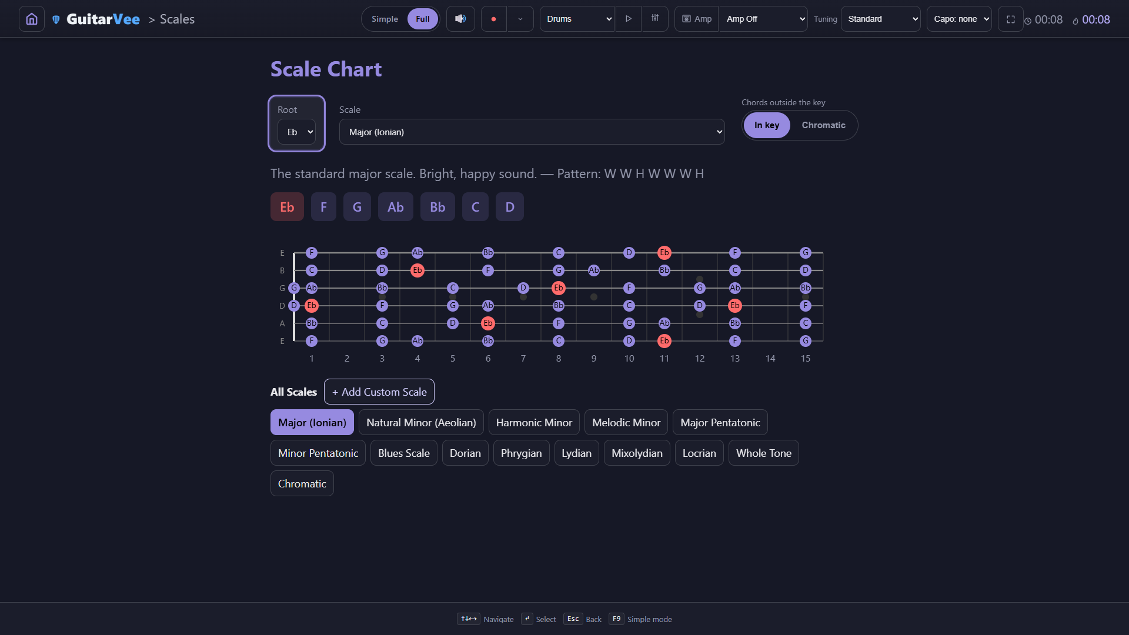Image resolution: width=1129 pixels, height=635 pixels.
Task: Select Minor Pentatonic scale
Action: point(318,453)
